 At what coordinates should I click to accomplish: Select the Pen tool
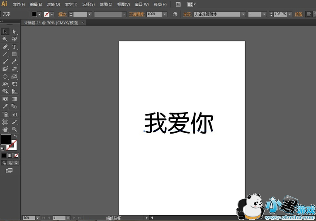pyautogui.click(x=5, y=47)
